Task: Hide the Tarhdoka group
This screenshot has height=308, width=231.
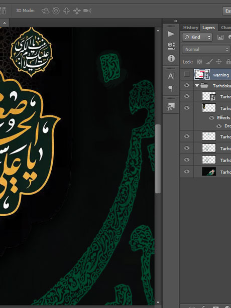Action: point(187,85)
